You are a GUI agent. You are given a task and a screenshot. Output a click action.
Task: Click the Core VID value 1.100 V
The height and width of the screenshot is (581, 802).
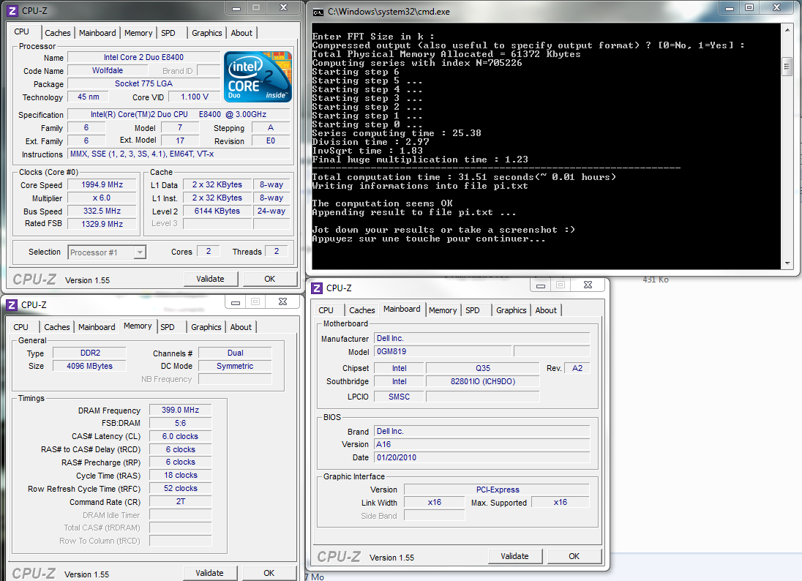[195, 97]
